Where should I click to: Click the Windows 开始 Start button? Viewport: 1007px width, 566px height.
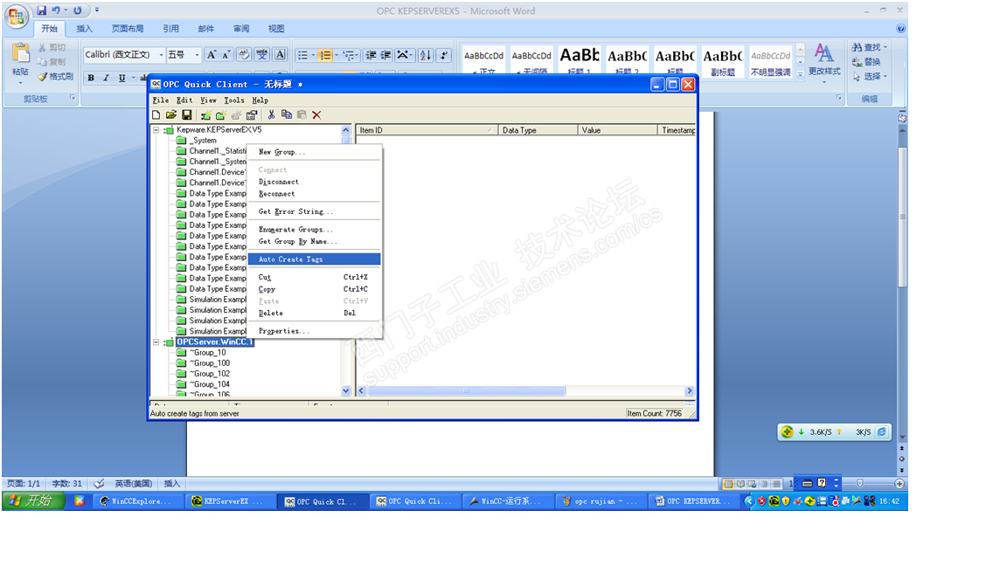tap(33, 501)
